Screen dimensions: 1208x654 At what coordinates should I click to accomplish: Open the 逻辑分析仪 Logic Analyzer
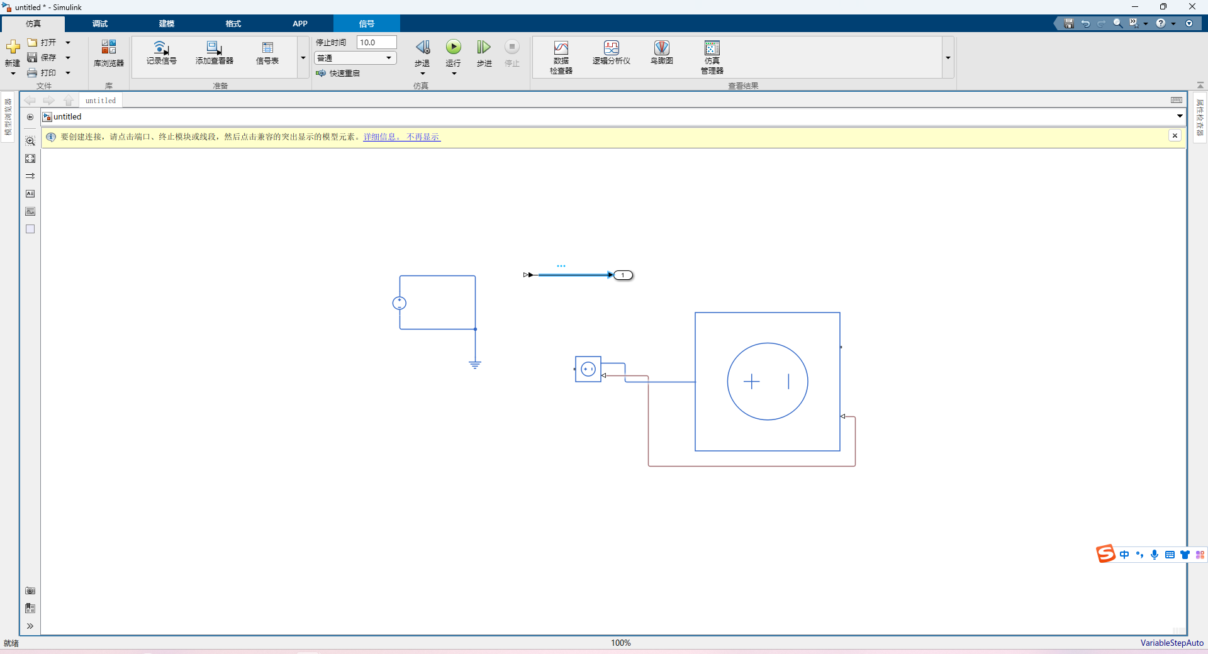(x=612, y=53)
